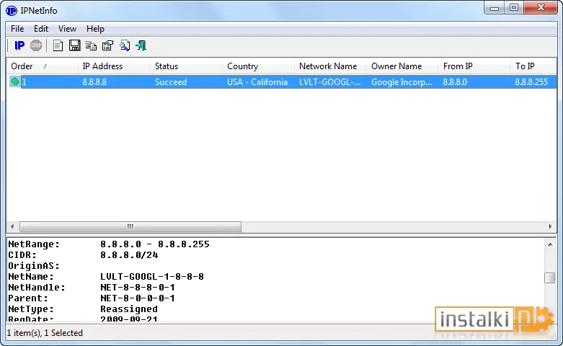Click the CIDR 8.8.8.0/24 line

tap(83, 255)
